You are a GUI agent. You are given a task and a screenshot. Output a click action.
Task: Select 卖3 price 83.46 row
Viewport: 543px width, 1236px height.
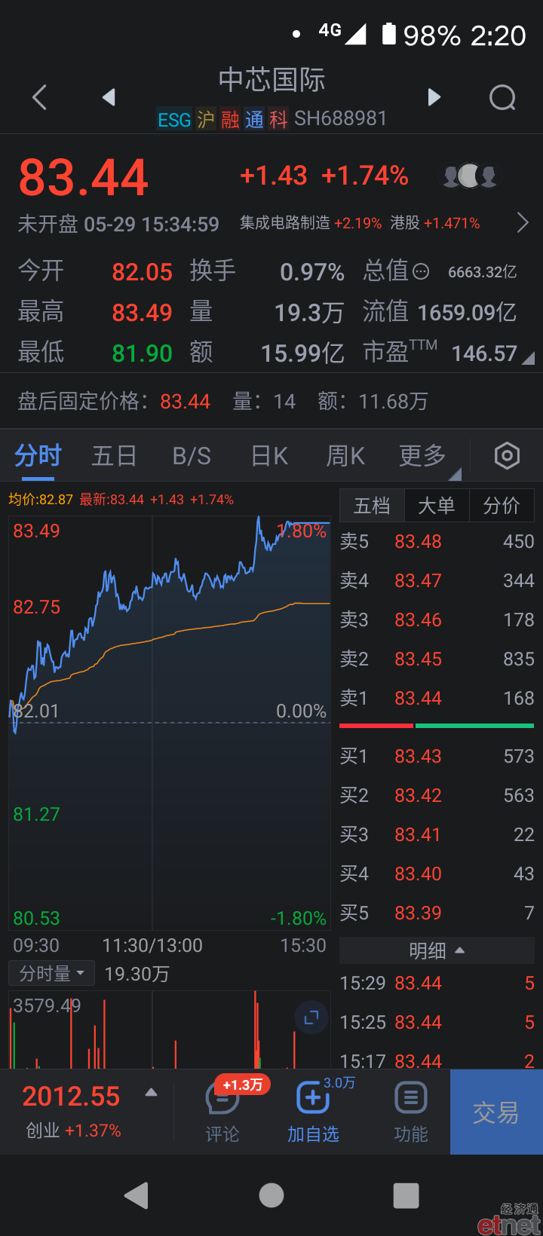click(437, 620)
